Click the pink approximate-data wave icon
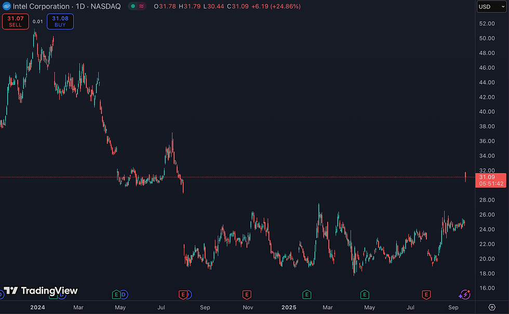The image size is (509, 314). coord(141,6)
